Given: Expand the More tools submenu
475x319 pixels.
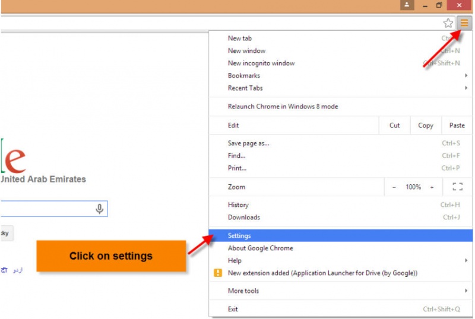Looking at the screenshot, I should [340, 291].
